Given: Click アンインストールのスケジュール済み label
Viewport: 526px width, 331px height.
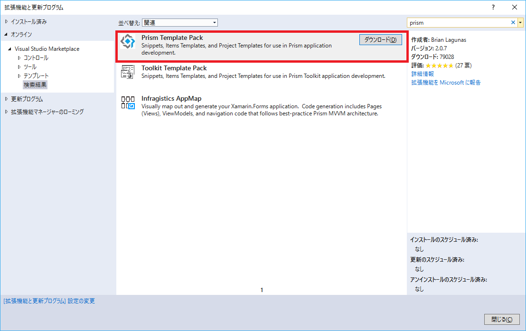Looking at the screenshot, I should tap(449, 279).
